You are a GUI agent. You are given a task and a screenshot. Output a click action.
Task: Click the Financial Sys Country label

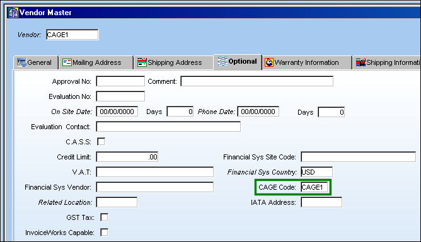[x=262, y=172]
